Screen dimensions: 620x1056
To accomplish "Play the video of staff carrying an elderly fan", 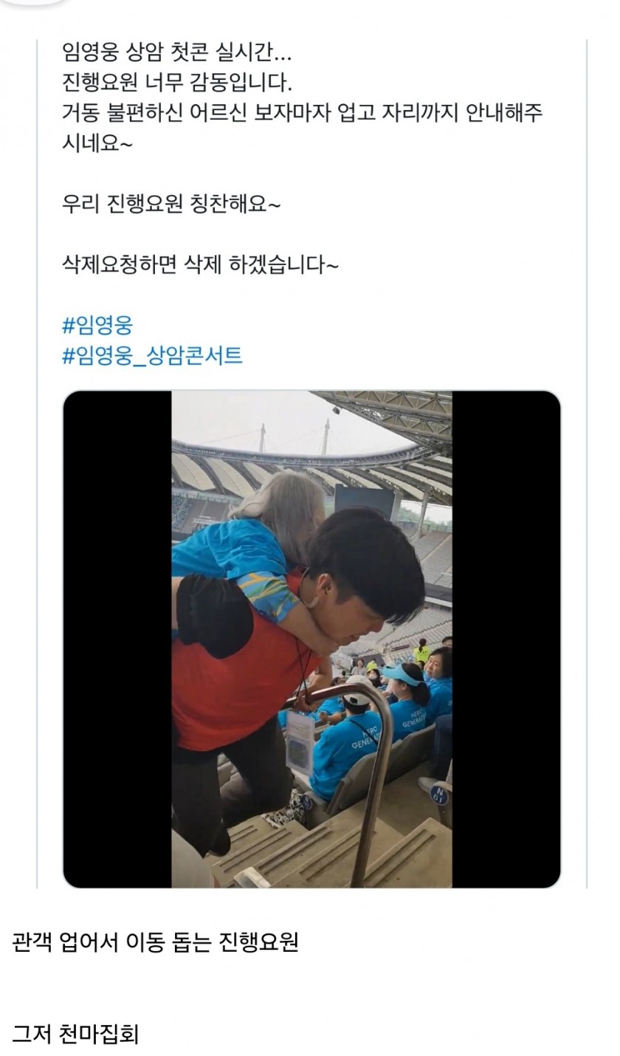I will [x=311, y=639].
